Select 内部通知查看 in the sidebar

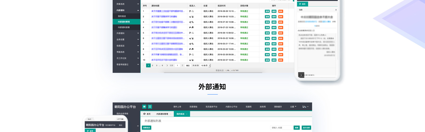[x=124, y=27]
